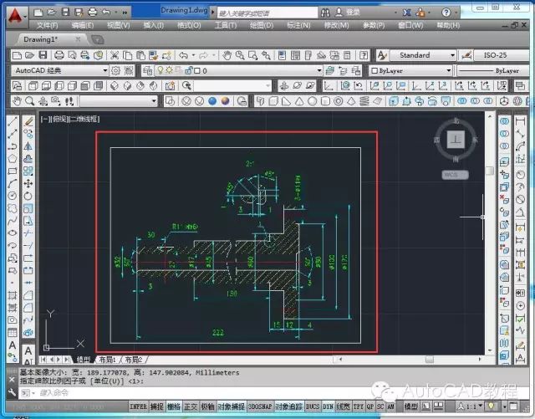The image size is (535, 419).
Task: Click the Save icon in standard toolbar
Action: [43, 55]
